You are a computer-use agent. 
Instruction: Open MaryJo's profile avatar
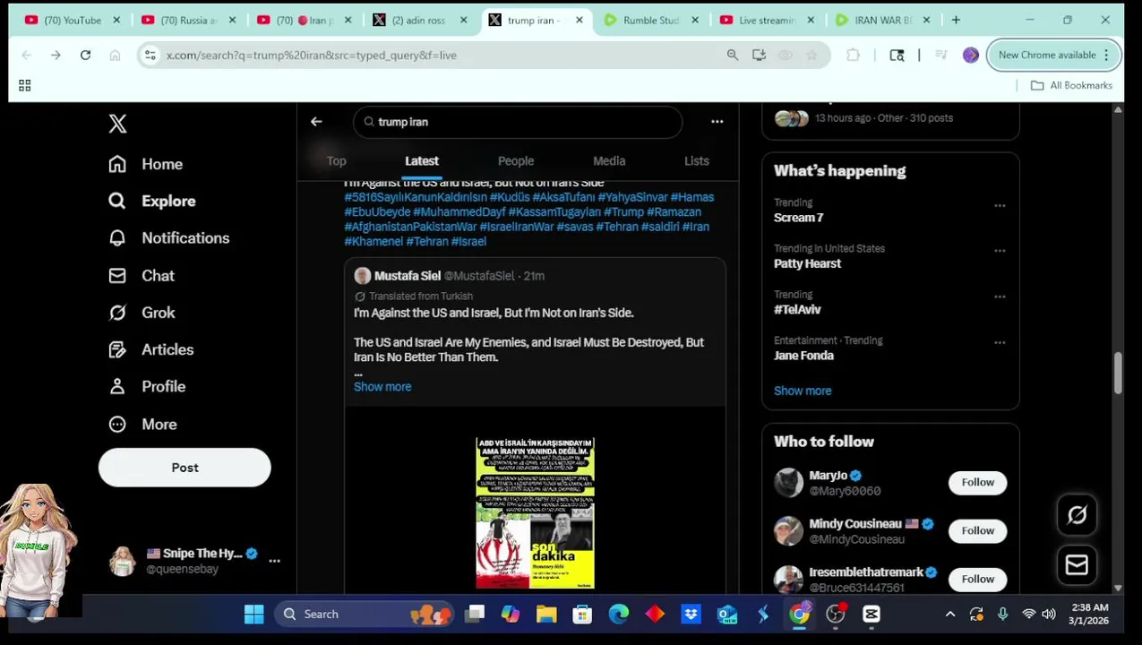(788, 483)
